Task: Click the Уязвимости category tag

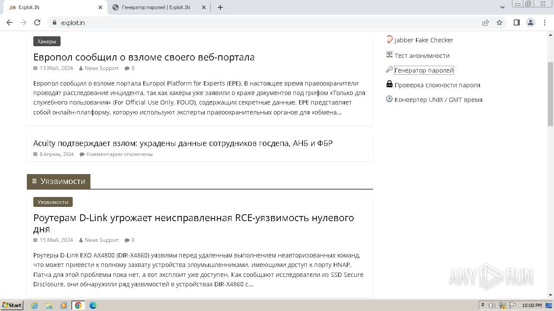Action: pyautogui.click(x=53, y=202)
